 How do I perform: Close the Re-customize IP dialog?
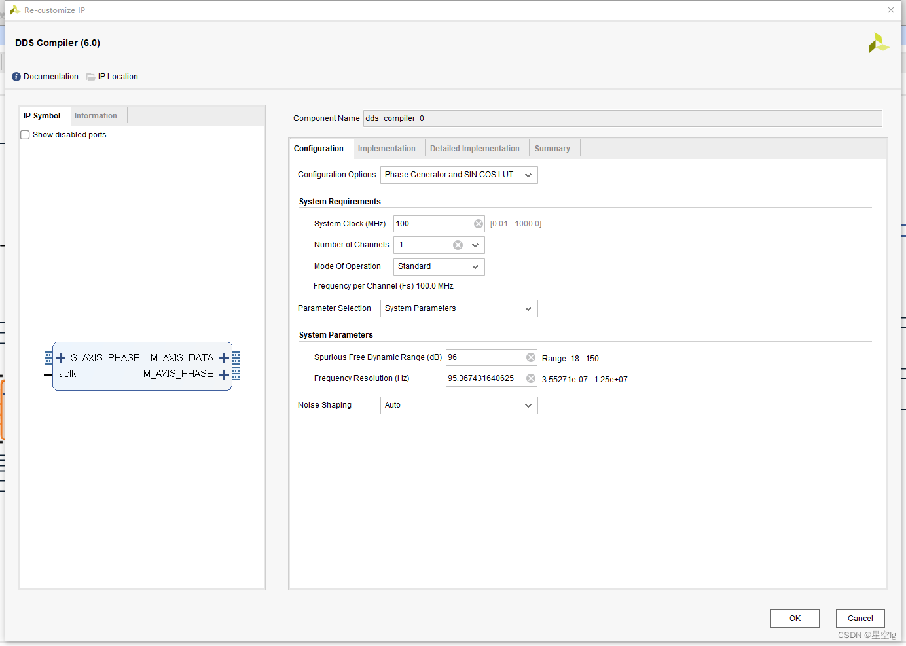[x=891, y=10]
